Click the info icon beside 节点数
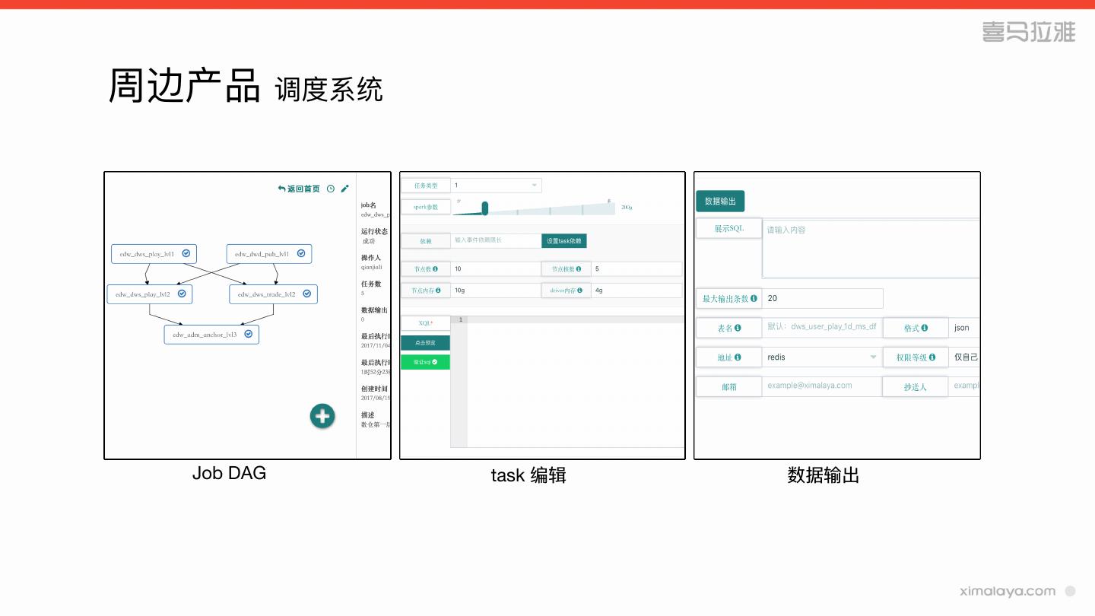This screenshot has width=1095, height=616. coord(436,268)
